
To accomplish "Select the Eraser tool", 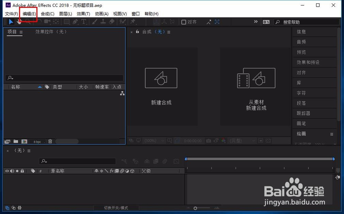I will (112, 22).
